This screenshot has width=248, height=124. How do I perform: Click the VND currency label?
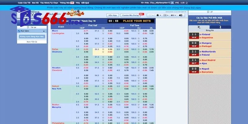click(177, 3)
